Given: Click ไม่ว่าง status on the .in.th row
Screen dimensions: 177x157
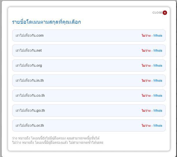Looking at the screenshot, I should tap(146, 81).
